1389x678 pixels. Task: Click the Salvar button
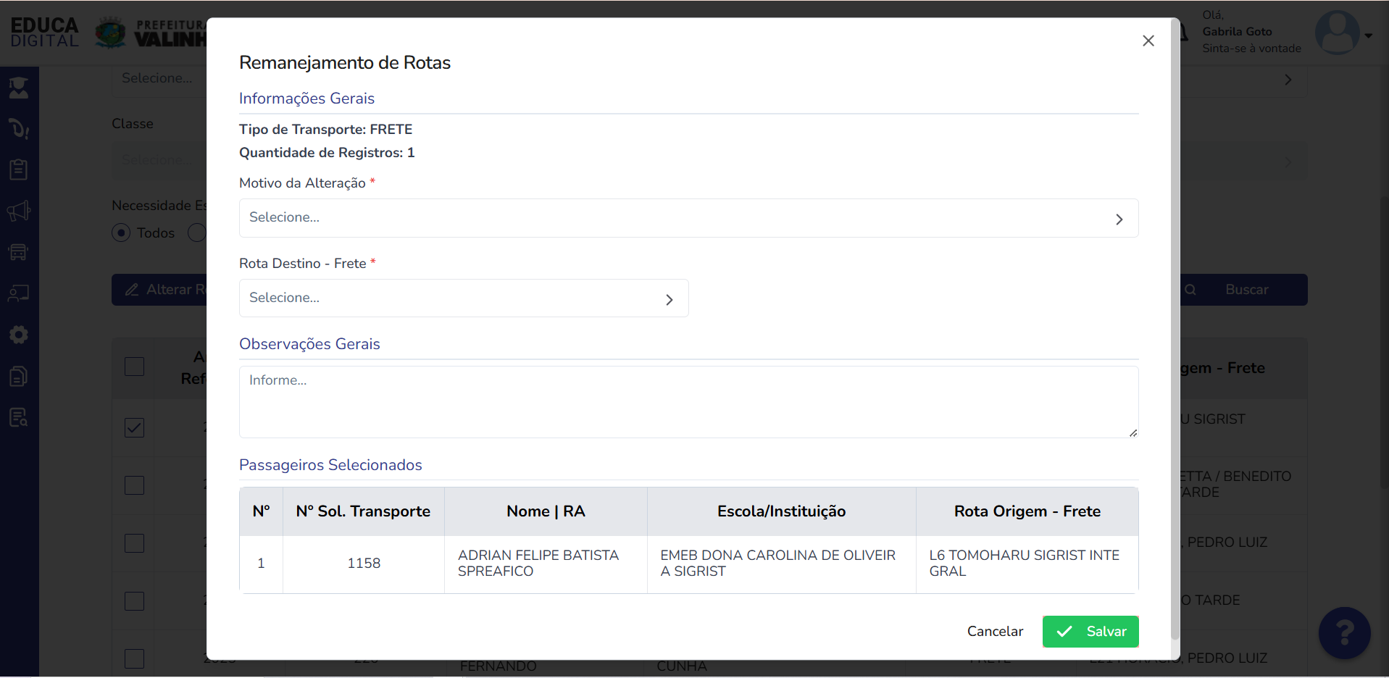tap(1090, 632)
